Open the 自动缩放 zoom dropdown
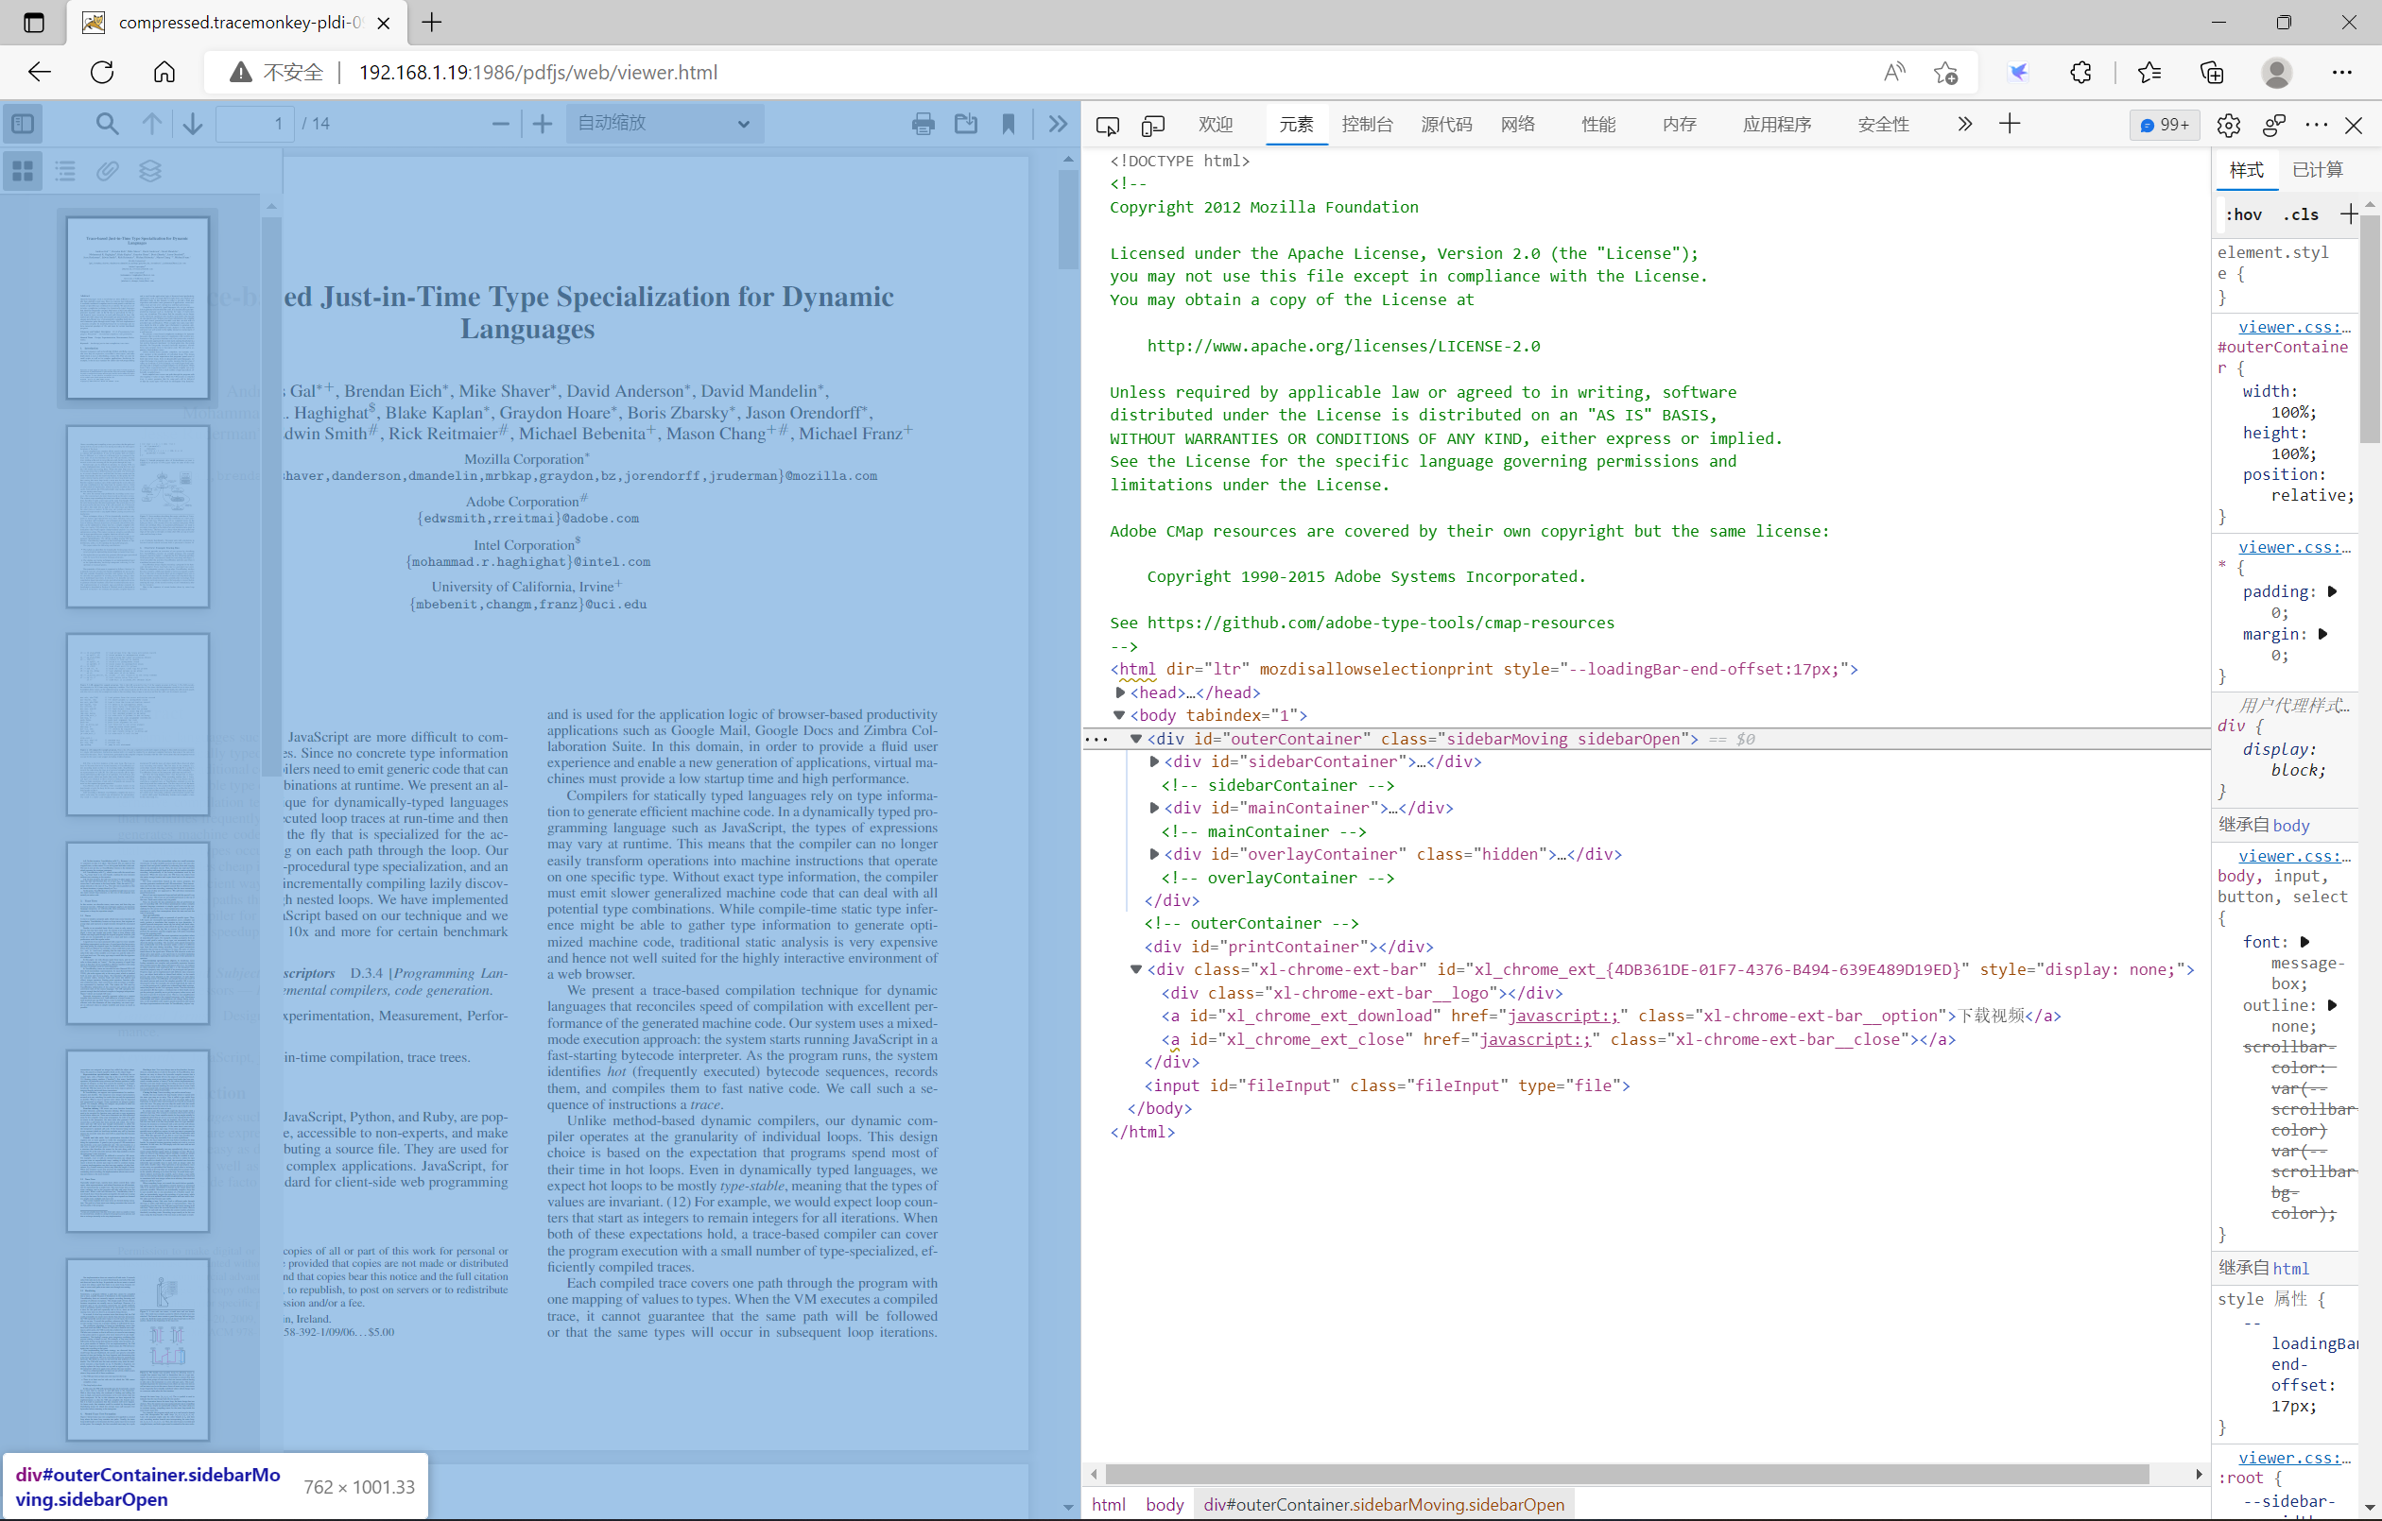 (x=664, y=124)
